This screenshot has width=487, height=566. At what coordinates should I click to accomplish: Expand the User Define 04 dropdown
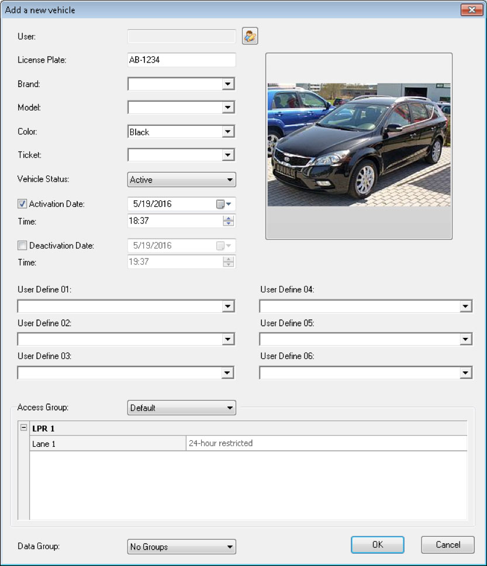465,306
